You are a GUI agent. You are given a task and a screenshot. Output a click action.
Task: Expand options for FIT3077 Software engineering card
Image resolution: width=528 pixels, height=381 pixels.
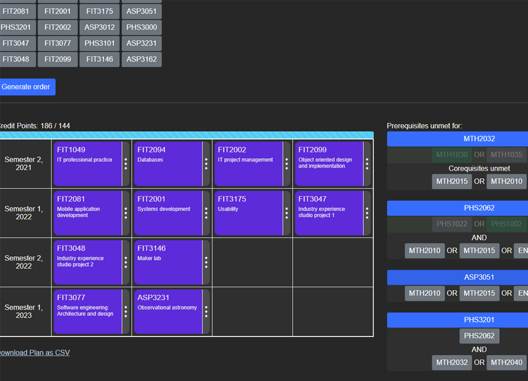[x=126, y=312]
